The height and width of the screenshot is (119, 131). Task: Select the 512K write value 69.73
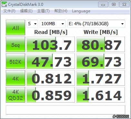coord(101,61)
